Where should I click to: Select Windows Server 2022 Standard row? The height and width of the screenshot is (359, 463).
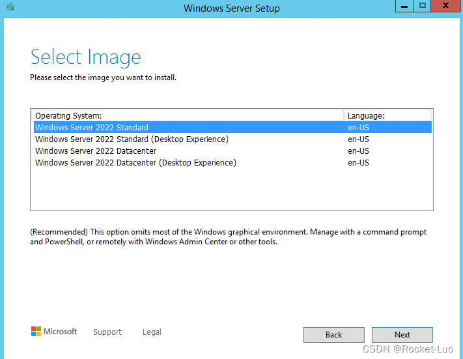point(232,127)
